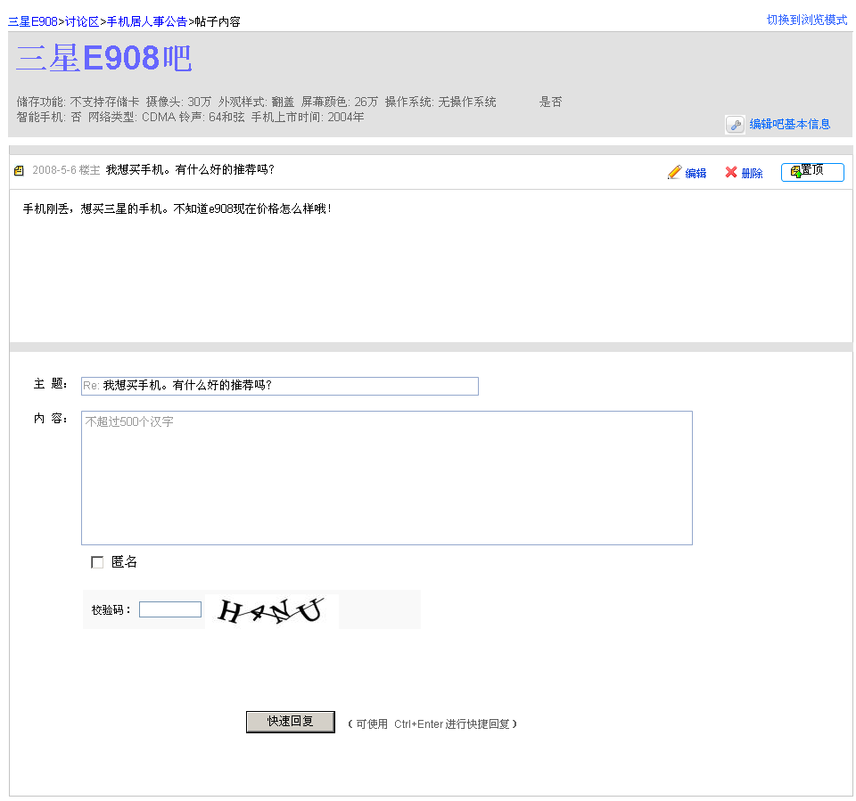Click the pencil edit icon

point(675,173)
